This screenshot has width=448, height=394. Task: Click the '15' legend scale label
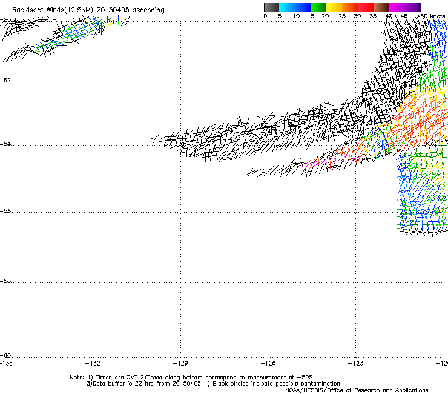[x=311, y=16]
